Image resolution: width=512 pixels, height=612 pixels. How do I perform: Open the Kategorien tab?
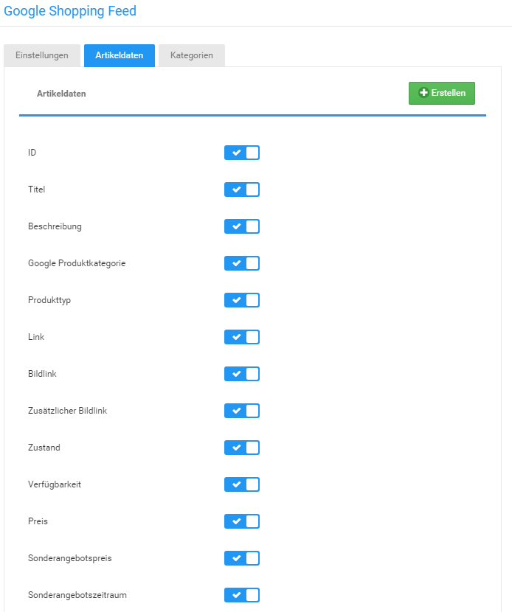[x=191, y=55]
